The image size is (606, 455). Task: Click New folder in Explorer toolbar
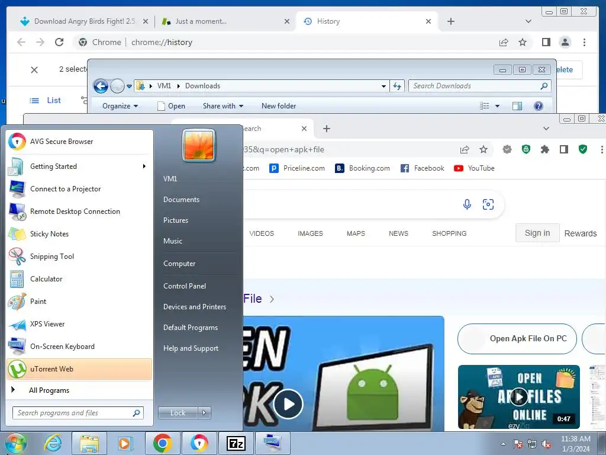pos(279,106)
